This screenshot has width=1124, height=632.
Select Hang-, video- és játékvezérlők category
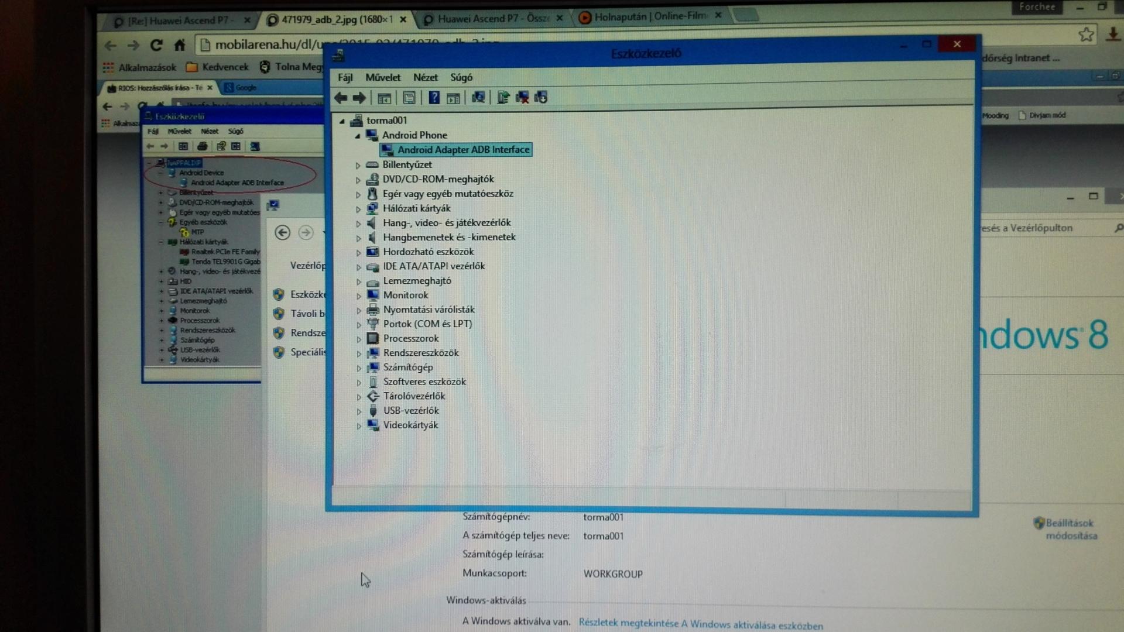click(447, 222)
